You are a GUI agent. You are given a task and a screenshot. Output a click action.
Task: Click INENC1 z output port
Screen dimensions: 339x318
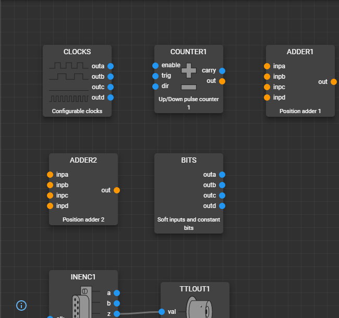point(117,314)
